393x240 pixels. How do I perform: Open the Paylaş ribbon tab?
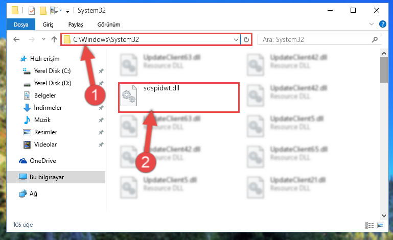pyautogui.click(x=76, y=25)
